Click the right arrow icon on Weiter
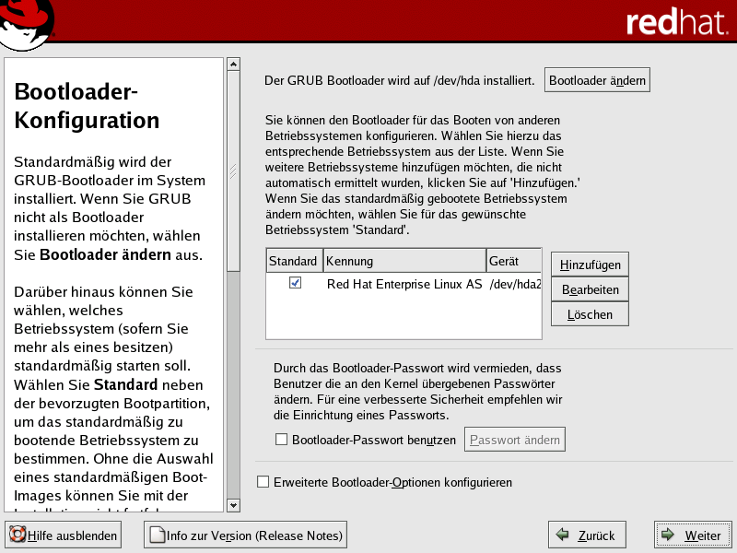 [x=668, y=535]
